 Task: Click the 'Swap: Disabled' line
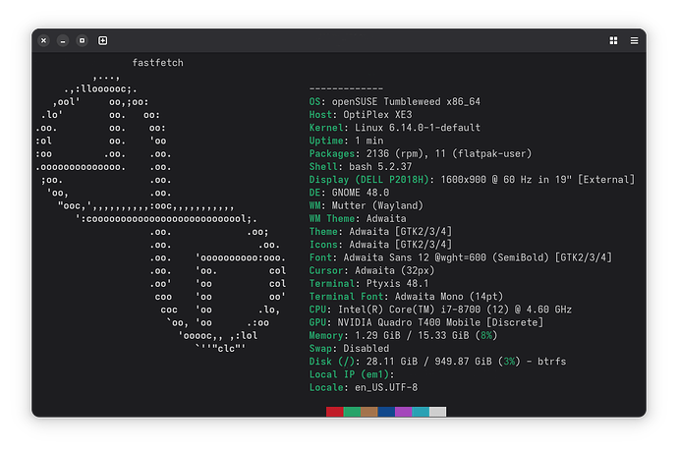pyautogui.click(x=349, y=348)
